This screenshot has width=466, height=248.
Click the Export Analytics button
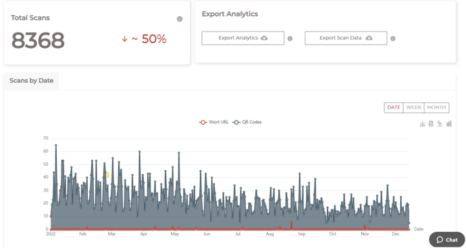[243, 38]
